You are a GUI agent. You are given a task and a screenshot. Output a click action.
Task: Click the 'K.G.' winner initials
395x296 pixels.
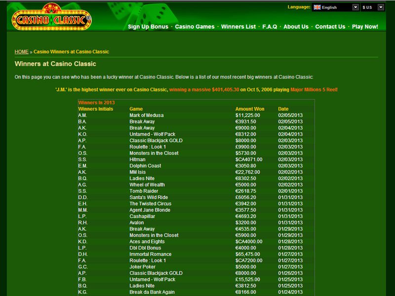tap(82, 292)
